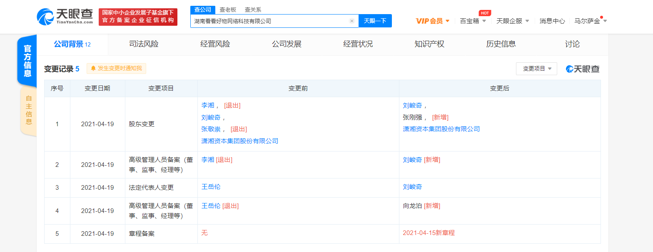The image size is (653, 252).
Task: Click the bell change notification icon
Action: tap(93, 69)
